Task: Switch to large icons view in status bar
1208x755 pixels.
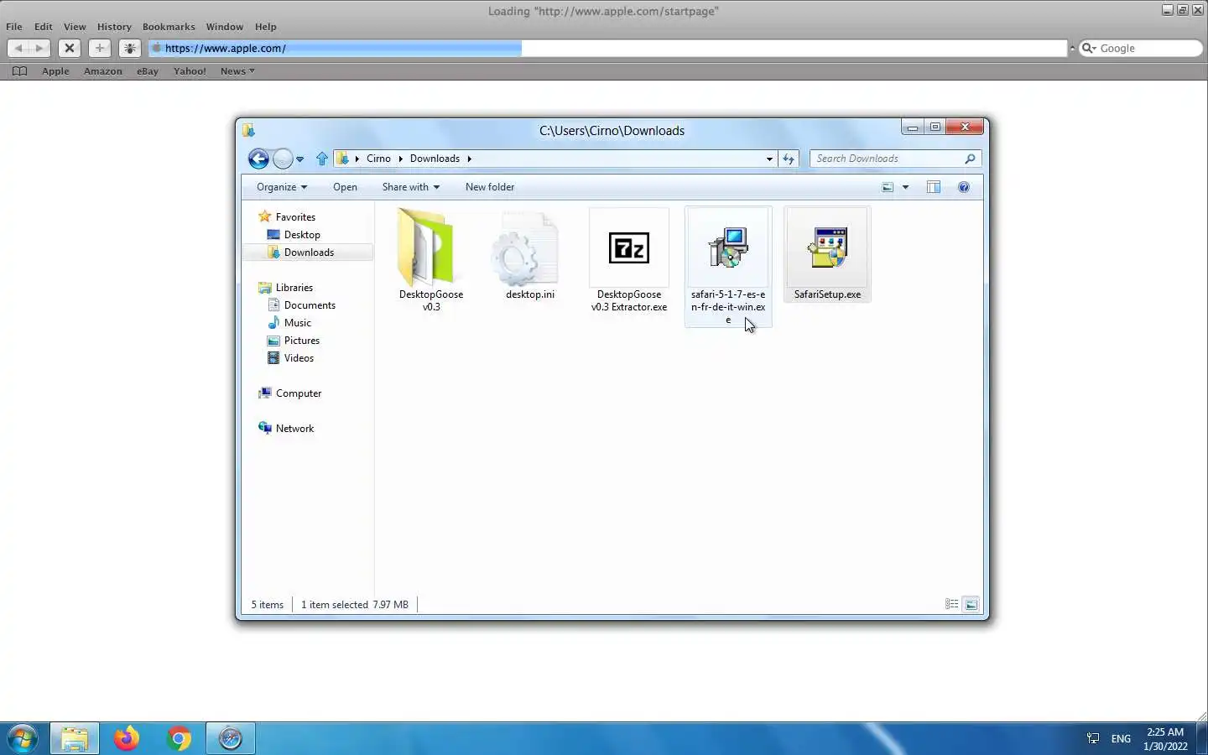Action: pos(971,604)
